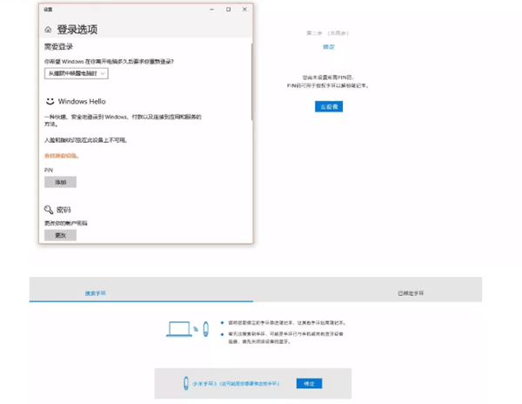Click the password key icon
This screenshot has height=404, width=522.
click(49, 210)
